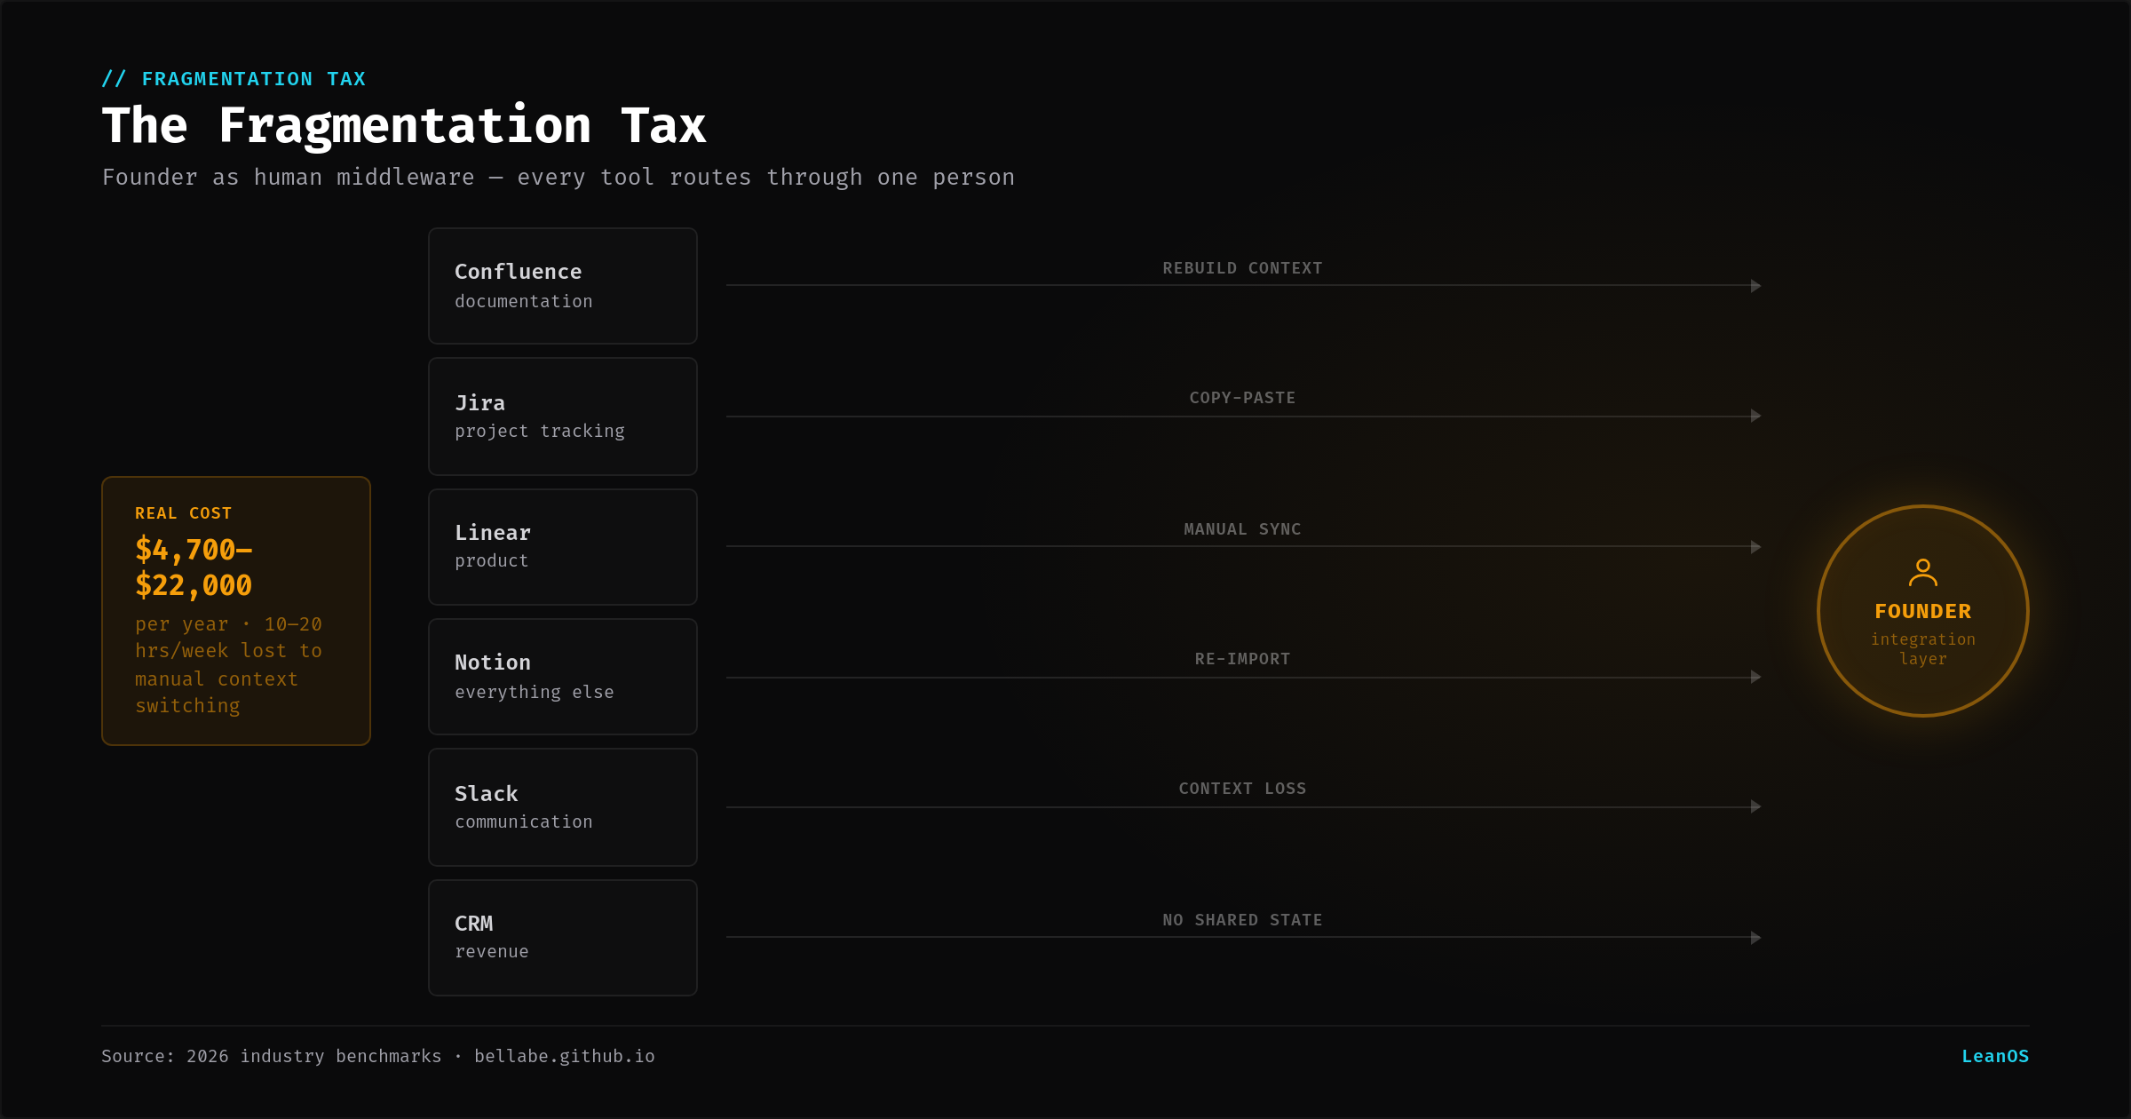Click the Linear product card
Image resolution: width=2131 pixels, height=1119 pixels.
[562, 546]
